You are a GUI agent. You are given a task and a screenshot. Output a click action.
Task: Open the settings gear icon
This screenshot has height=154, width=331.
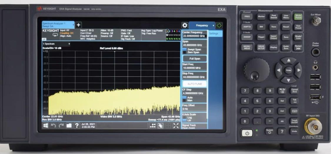(x=185, y=25)
